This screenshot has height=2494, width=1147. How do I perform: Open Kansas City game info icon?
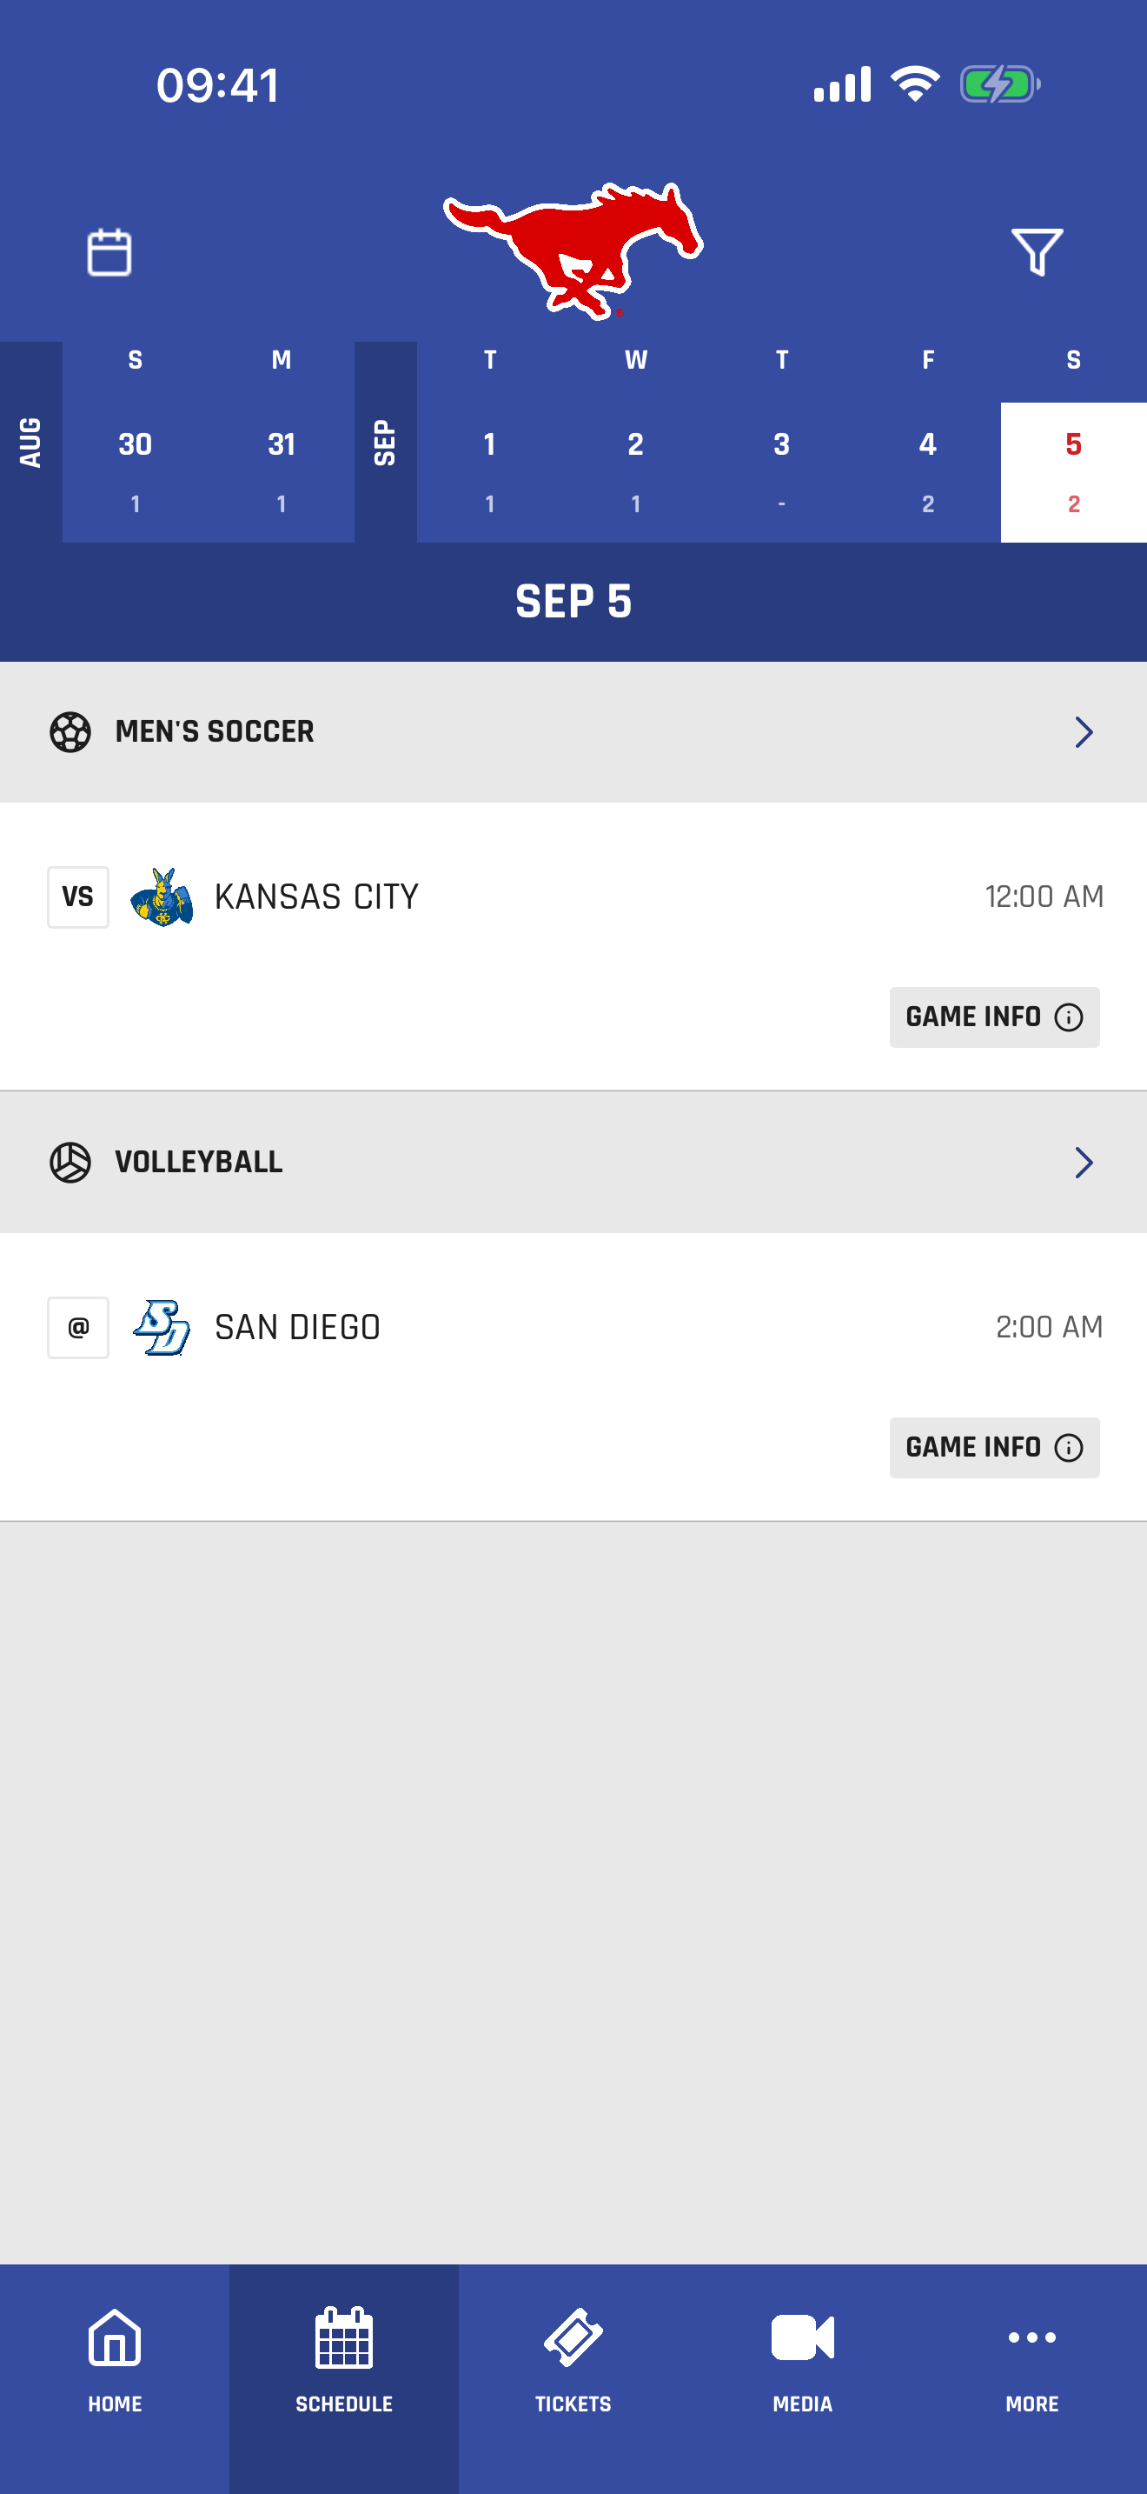pyautogui.click(x=1069, y=1017)
